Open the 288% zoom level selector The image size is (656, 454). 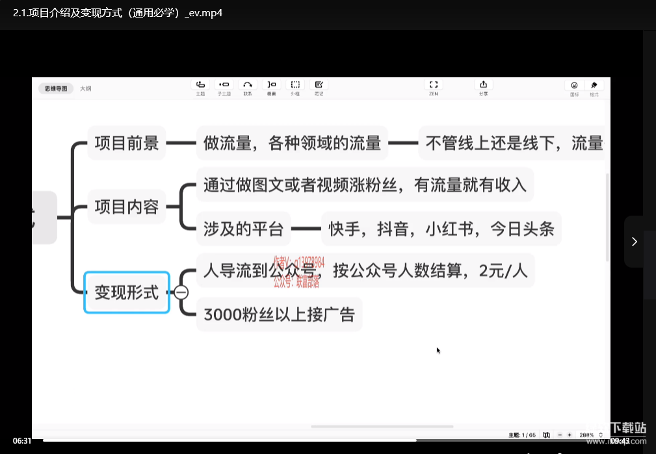click(x=591, y=435)
